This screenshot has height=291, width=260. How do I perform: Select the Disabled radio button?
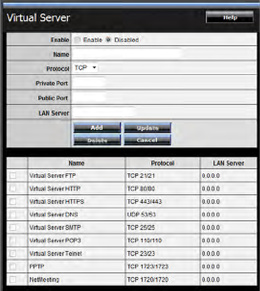coord(108,39)
